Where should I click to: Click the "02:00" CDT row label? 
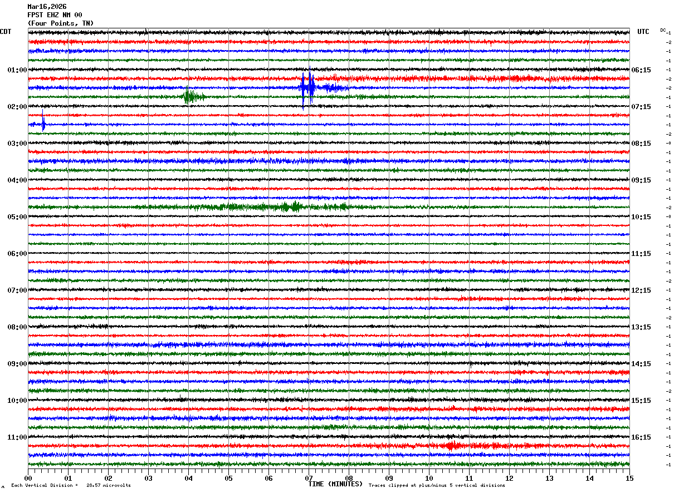pos(17,107)
